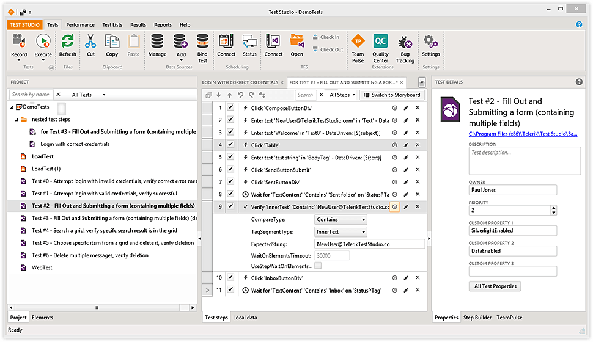The height and width of the screenshot is (342, 593).
Task: Clear the project search box
Action: [x=58, y=95]
